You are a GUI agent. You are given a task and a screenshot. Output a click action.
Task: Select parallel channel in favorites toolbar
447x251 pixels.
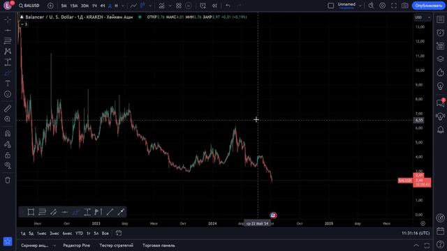(53, 212)
